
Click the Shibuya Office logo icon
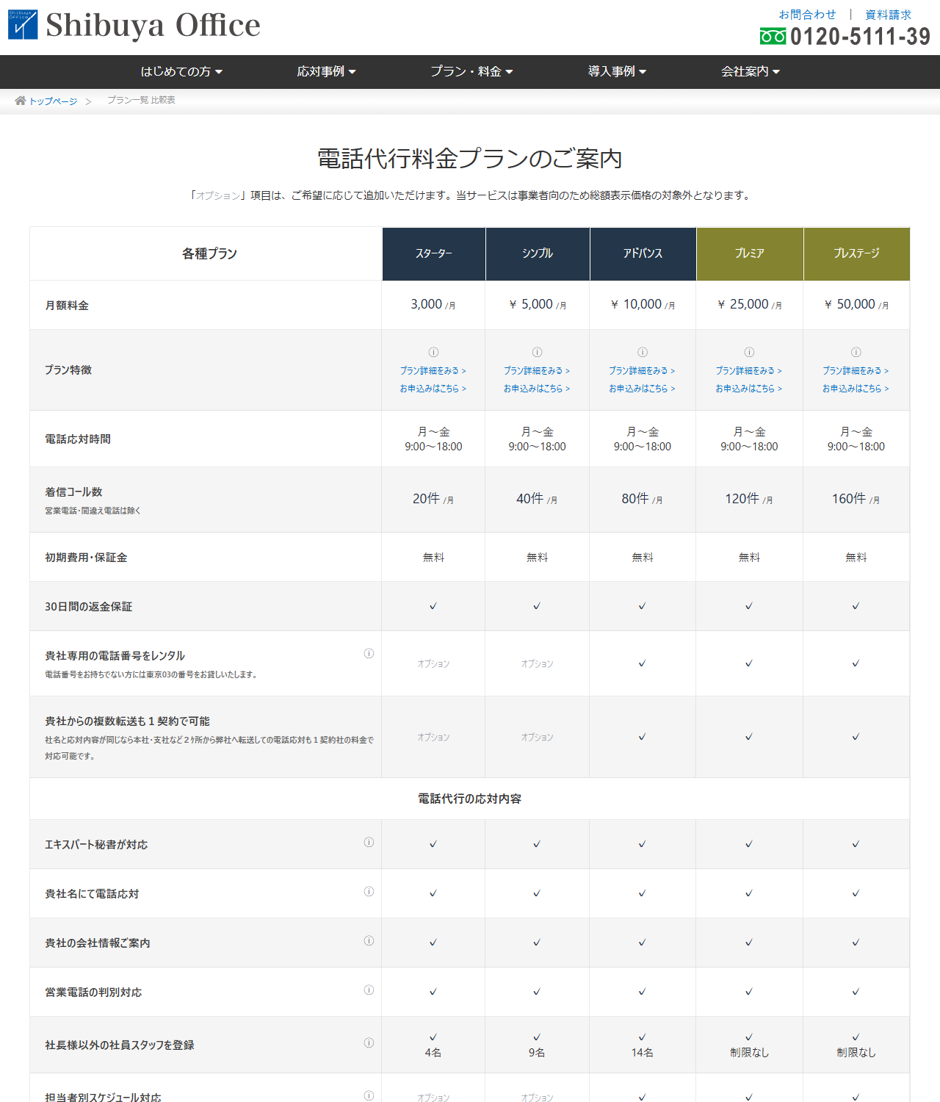point(23,24)
